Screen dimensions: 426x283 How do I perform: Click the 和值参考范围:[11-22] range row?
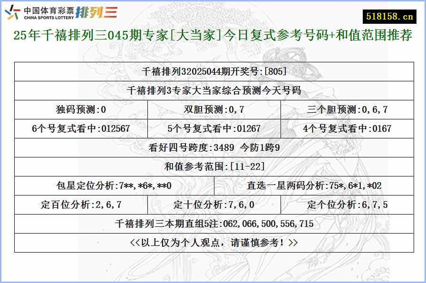[213, 166]
